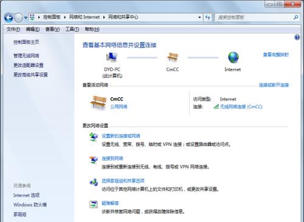Click the CmCC bench icon in network map
The image size is (304, 222).
[173, 57]
